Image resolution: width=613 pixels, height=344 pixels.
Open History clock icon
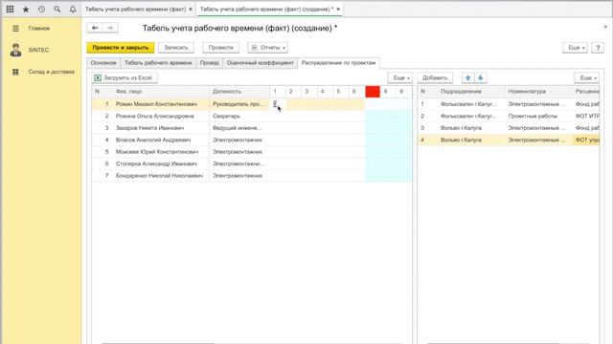click(x=41, y=9)
